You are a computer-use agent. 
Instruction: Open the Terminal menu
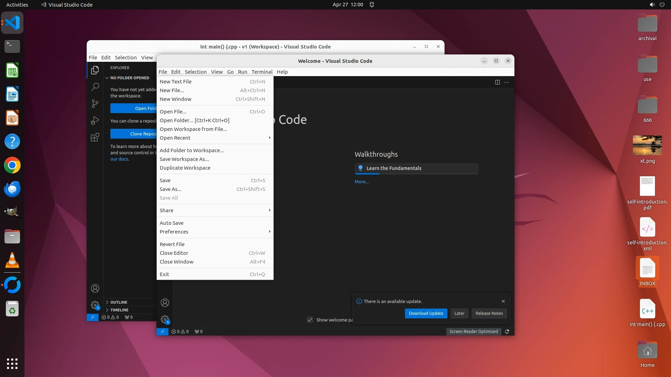pos(261,72)
